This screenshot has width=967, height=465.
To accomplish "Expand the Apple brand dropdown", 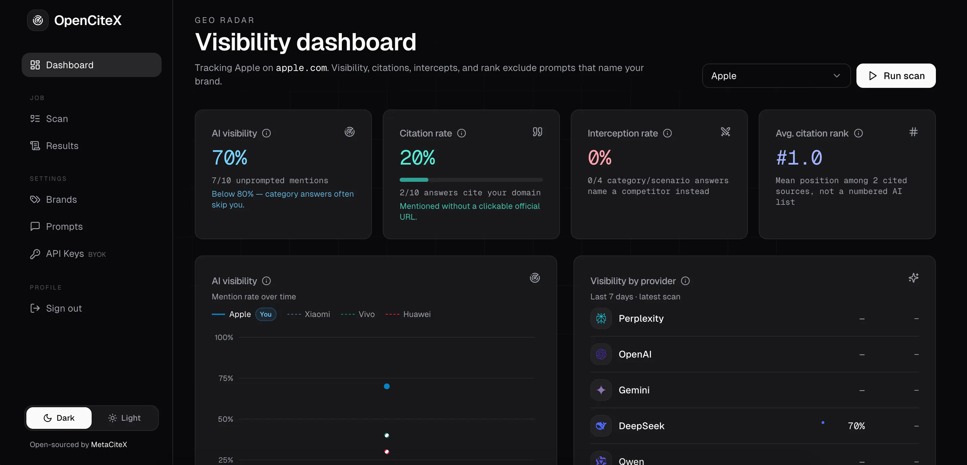I will click(x=776, y=76).
